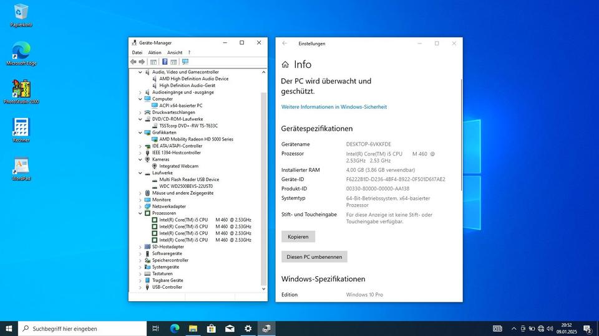Expand the USB-Controller node
This screenshot has width=599, height=336.
click(140, 287)
